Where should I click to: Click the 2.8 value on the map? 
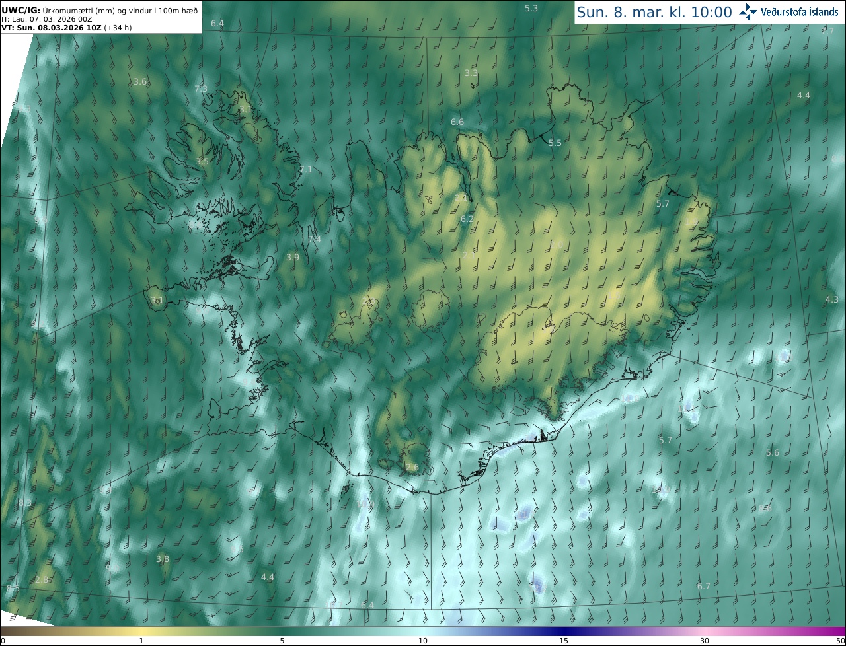click(42, 579)
